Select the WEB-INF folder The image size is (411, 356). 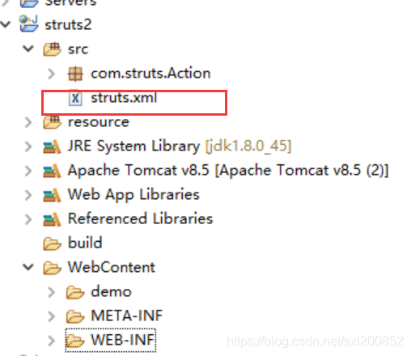(x=122, y=340)
